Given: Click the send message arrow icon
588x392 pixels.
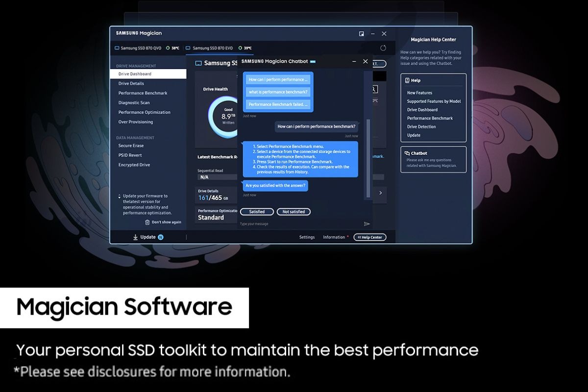Looking at the screenshot, I should point(367,224).
